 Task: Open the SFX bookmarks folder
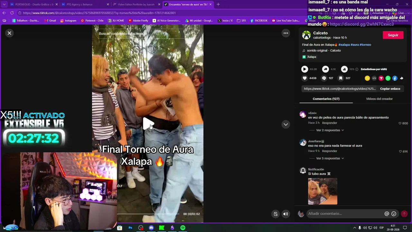coord(241,21)
